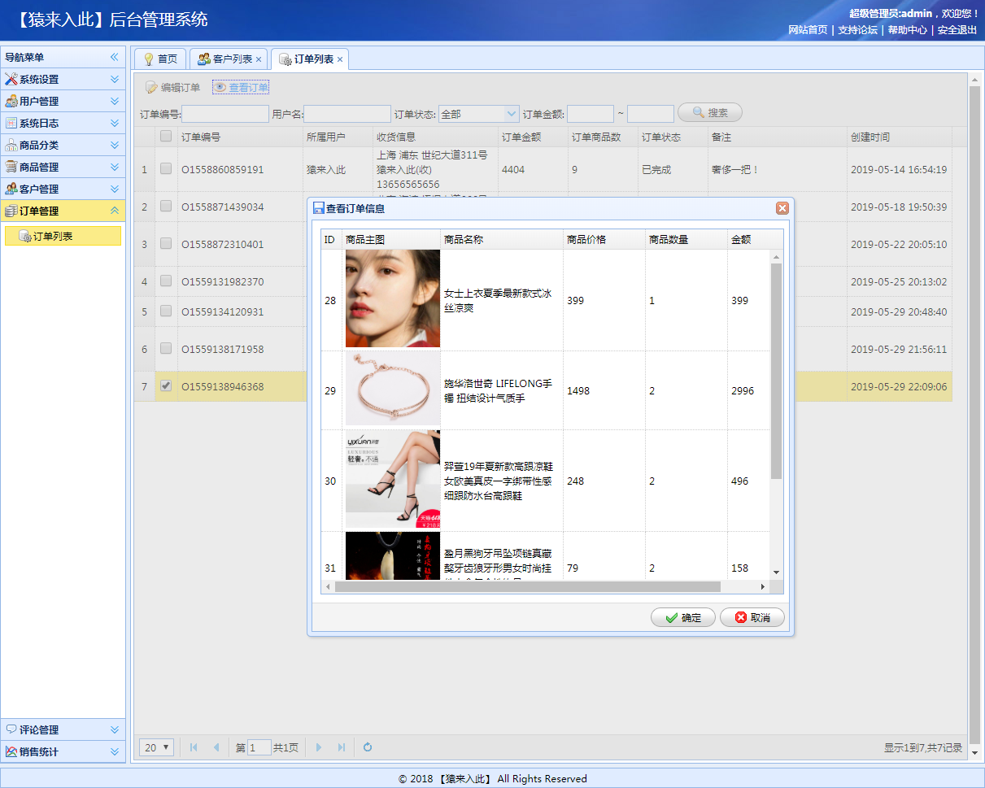The width and height of the screenshot is (985, 788).
Task: Go to last page of grid
Action: [341, 747]
